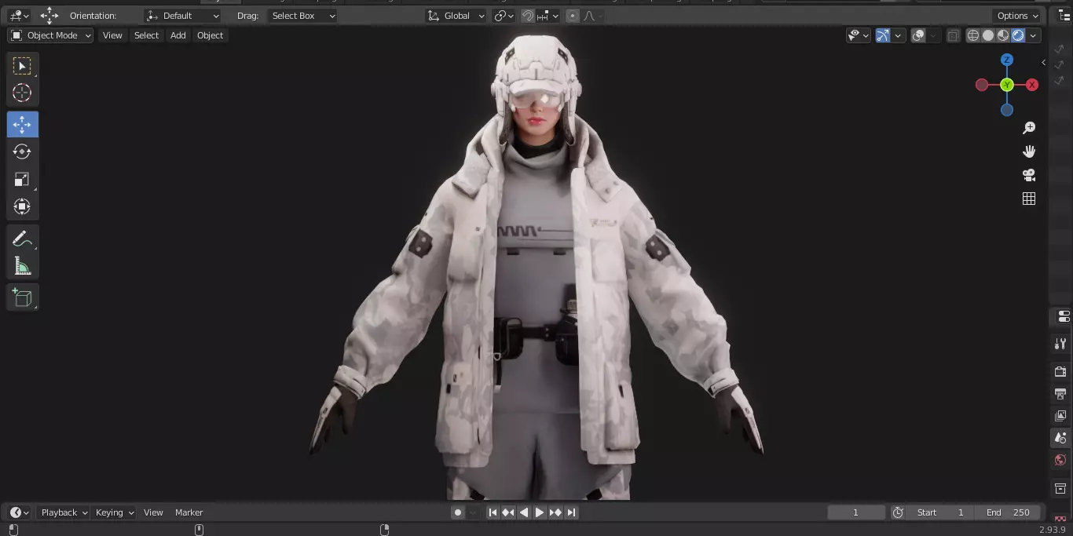This screenshot has width=1073, height=536.
Task: Open editor type dropdown in 3D viewport header
Action: click(19, 16)
